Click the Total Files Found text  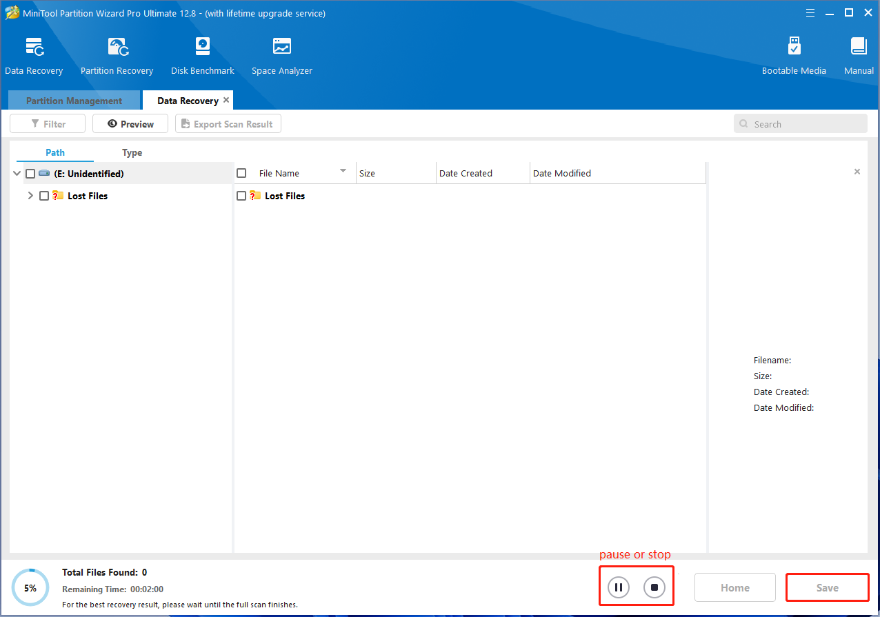click(x=105, y=572)
